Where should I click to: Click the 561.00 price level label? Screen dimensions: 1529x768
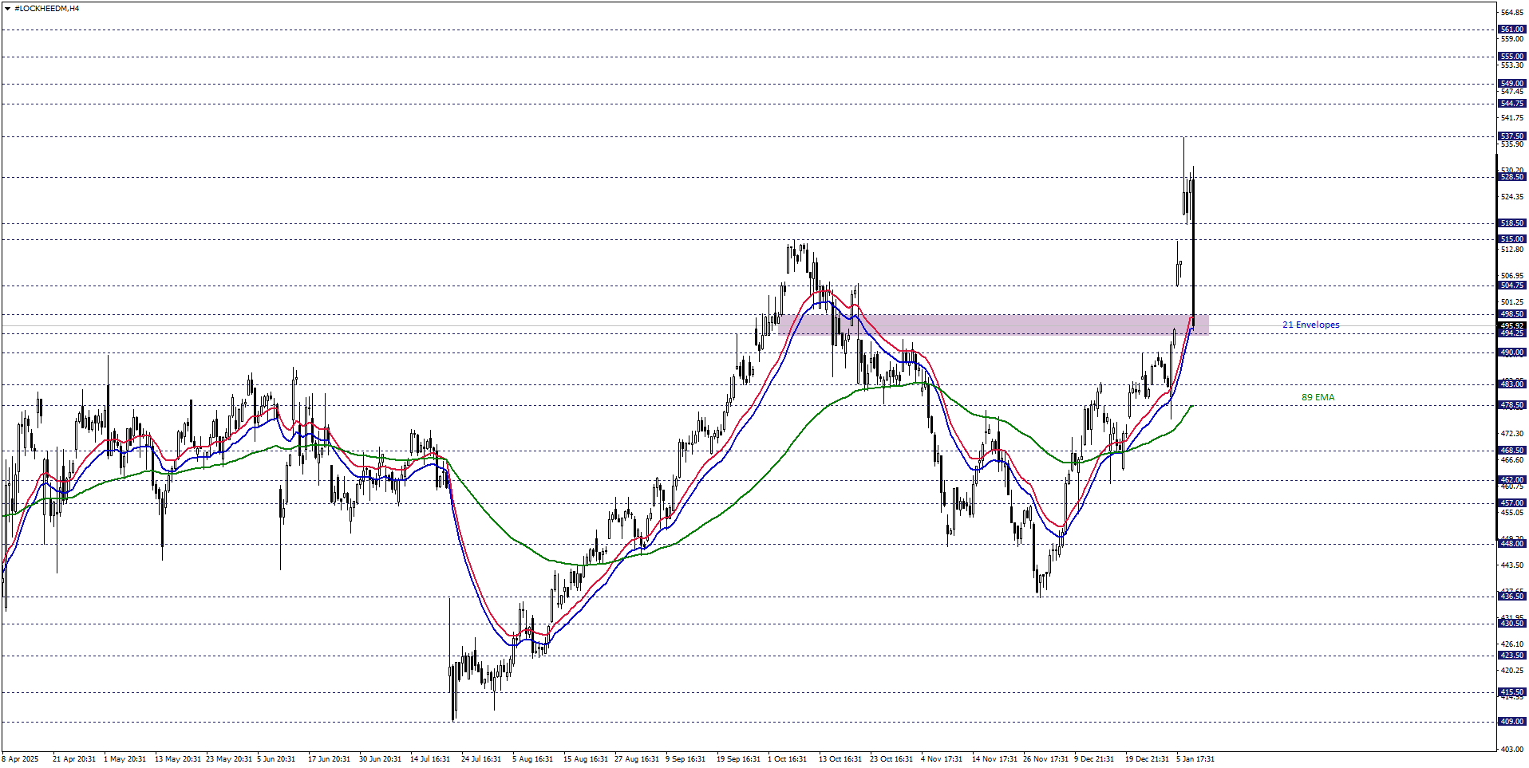point(1511,30)
